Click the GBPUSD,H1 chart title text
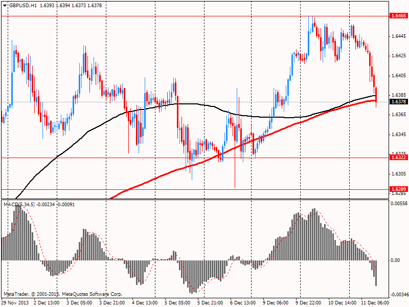The width and height of the screenshot is (409, 307). tap(23, 6)
